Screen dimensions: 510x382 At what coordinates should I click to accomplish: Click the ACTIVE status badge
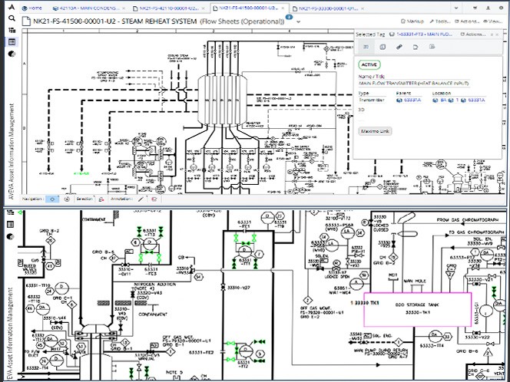tap(370, 64)
